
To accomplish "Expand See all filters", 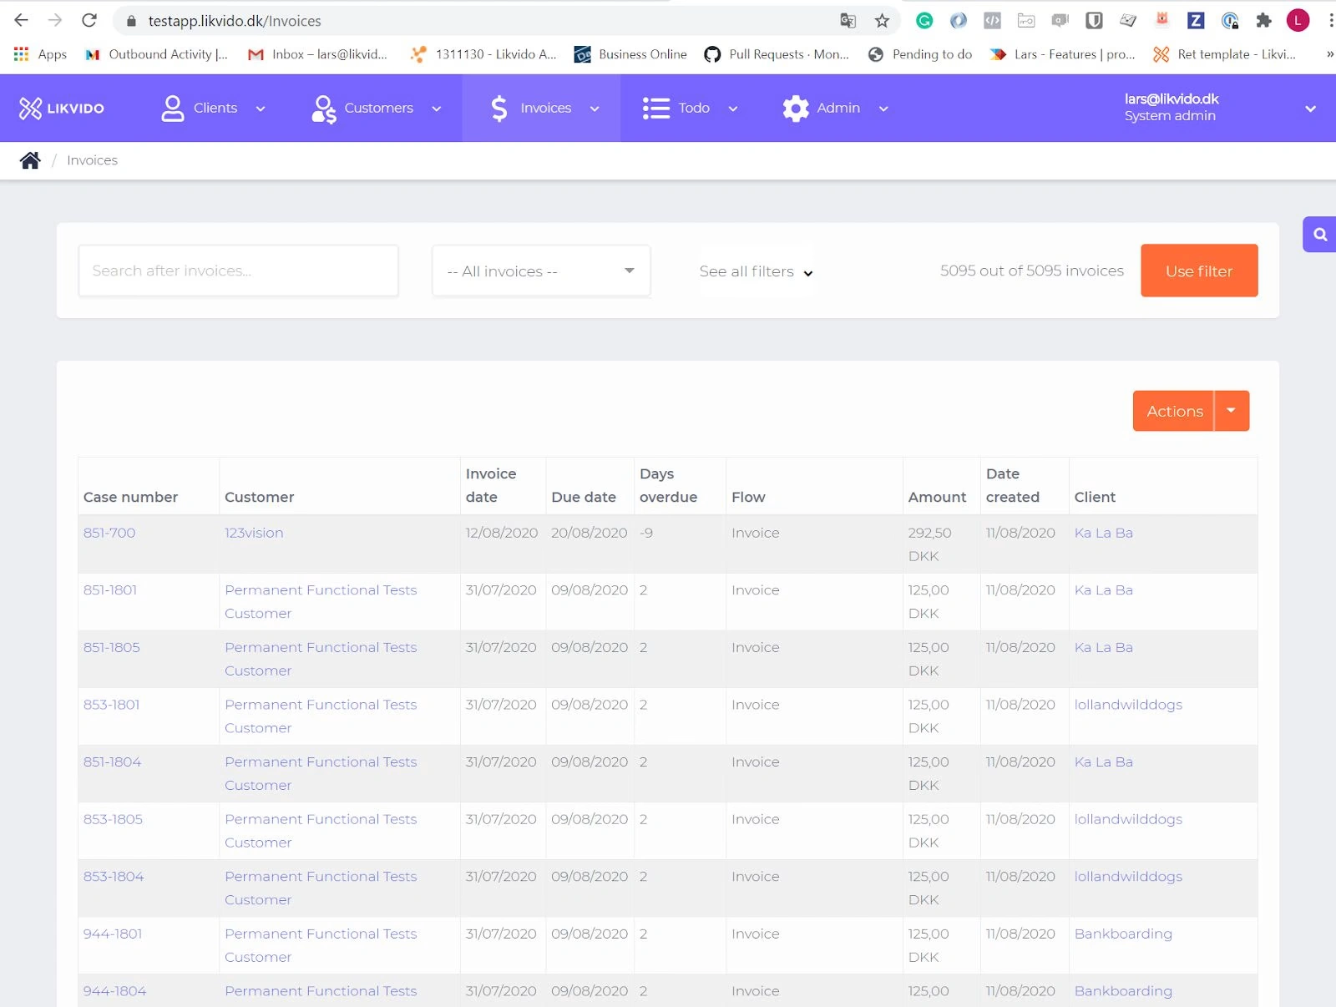I will click(x=756, y=271).
